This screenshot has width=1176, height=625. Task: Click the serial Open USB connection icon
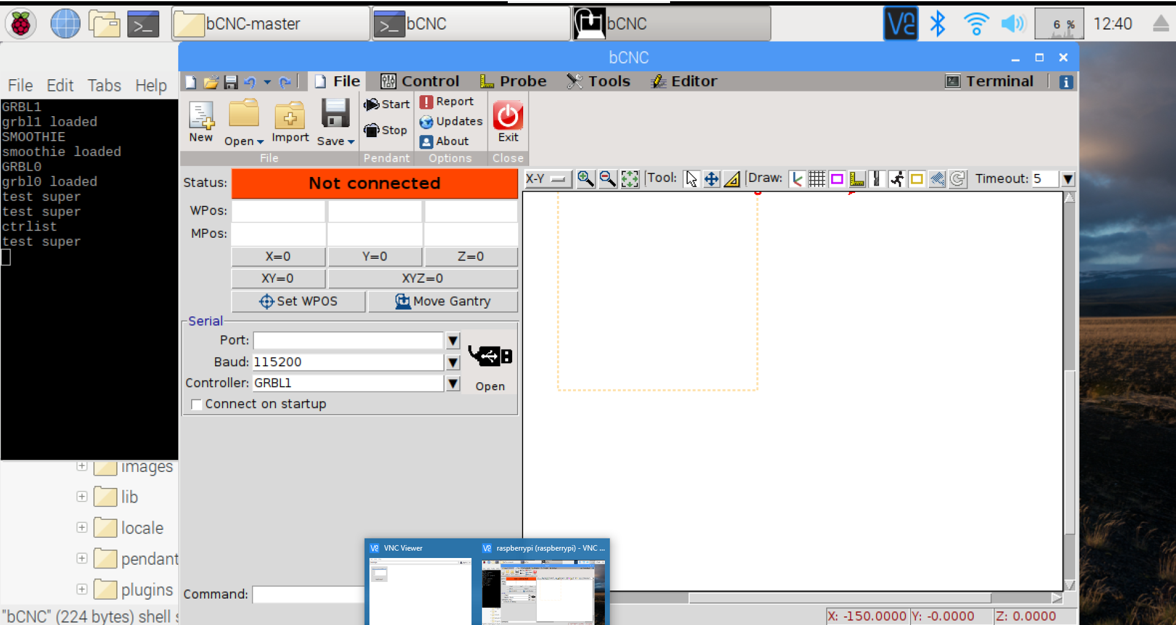[489, 356]
